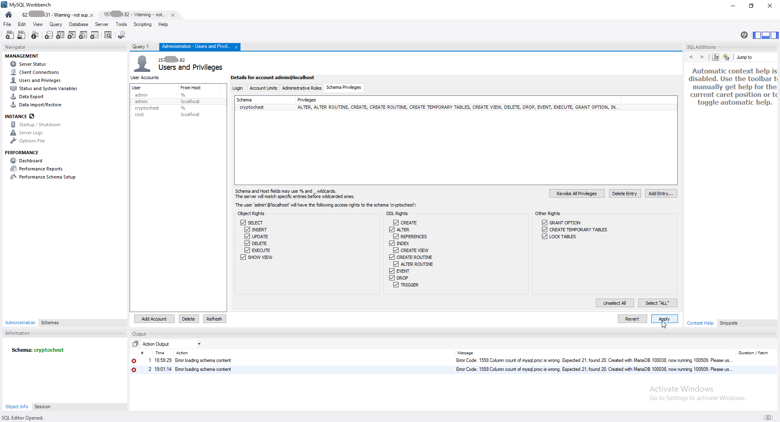Toggle the LOCK TABLES checkbox
This screenshot has height=422, width=780.
point(544,237)
